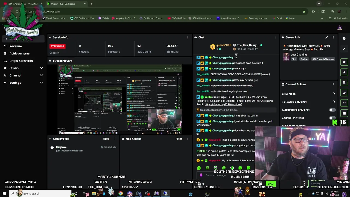Click the purple mic icon in chat input
350x197 pixels.
tap(201, 175)
